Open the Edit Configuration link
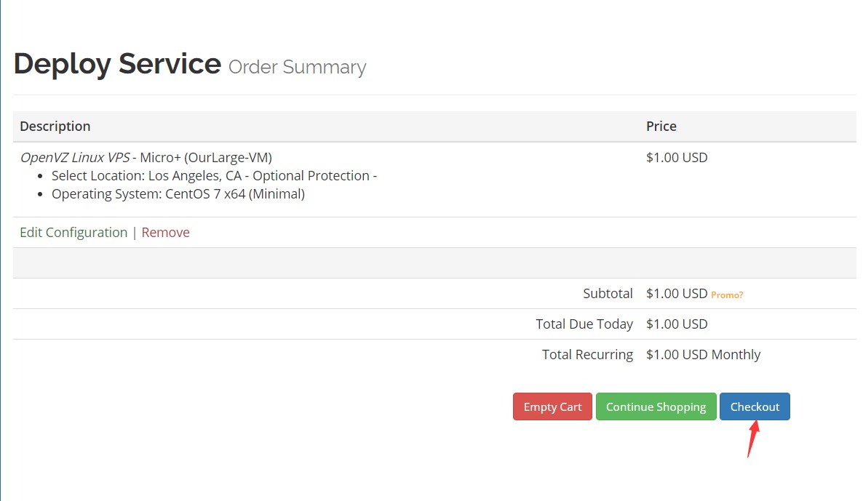 click(x=73, y=232)
